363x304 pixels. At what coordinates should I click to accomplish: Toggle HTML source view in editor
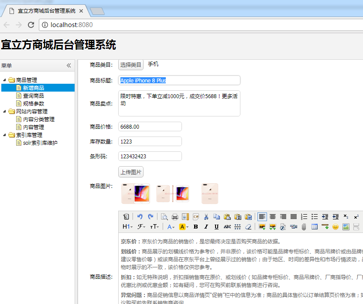[x=126, y=216]
